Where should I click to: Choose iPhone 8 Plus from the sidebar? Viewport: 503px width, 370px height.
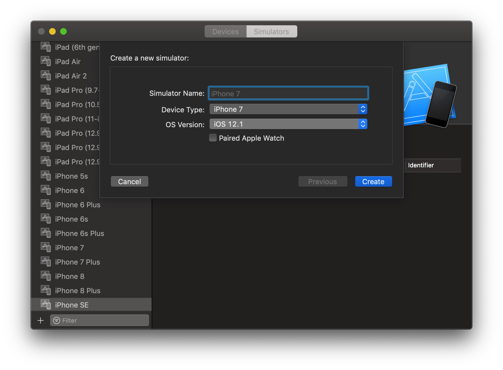click(x=92, y=291)
